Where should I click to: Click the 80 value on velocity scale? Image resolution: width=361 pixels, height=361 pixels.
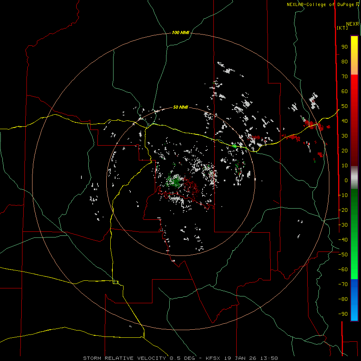[x=345, y=62]
